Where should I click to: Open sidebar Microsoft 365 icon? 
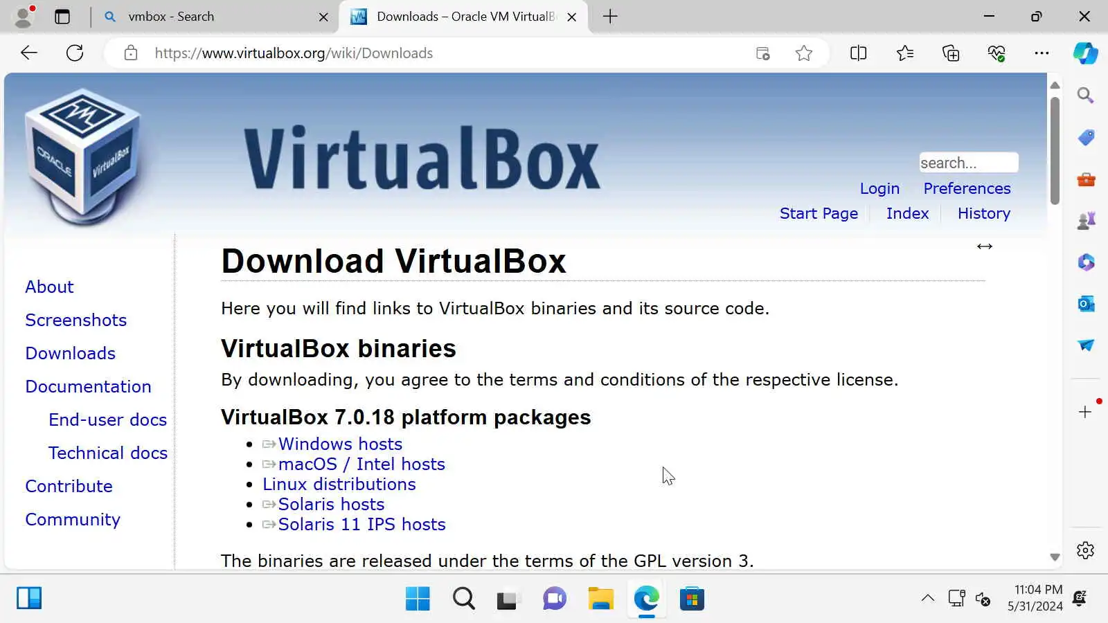pyautogui.click(x=1086, y=262)
